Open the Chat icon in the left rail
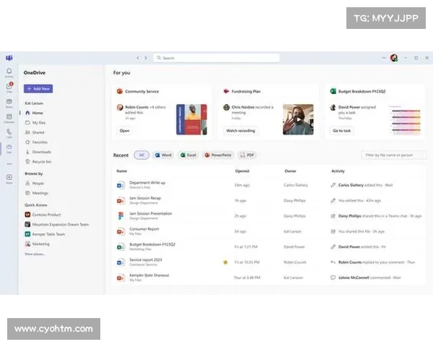433x347 pixels. pos(9,87)
